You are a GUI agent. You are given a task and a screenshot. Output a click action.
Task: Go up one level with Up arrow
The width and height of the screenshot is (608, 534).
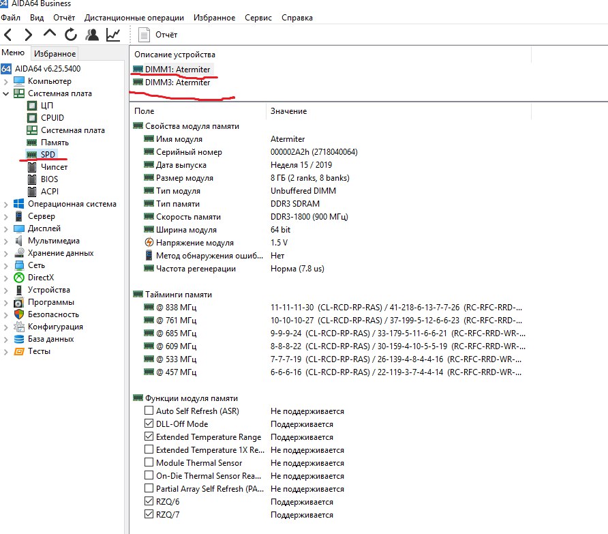click(49, 33)
